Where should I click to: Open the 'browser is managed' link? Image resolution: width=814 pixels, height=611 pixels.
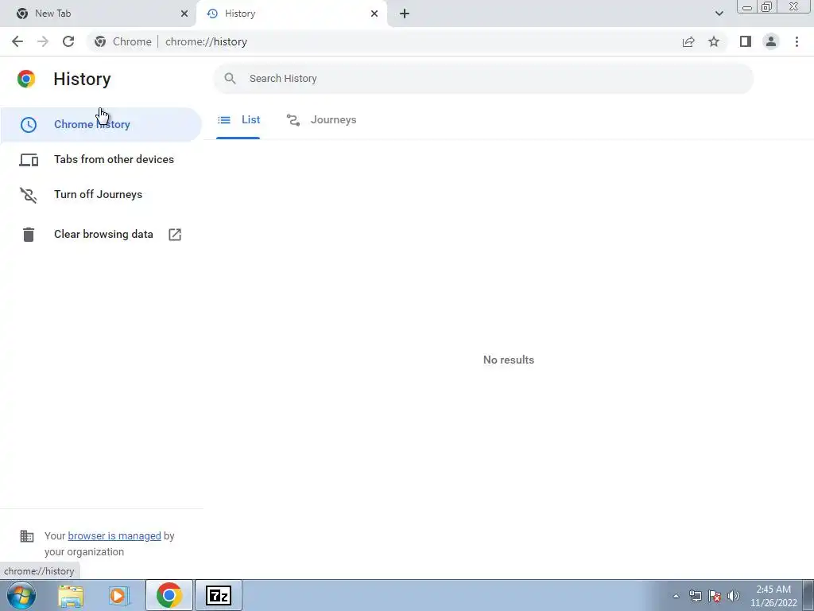click(x=114, y=535)
